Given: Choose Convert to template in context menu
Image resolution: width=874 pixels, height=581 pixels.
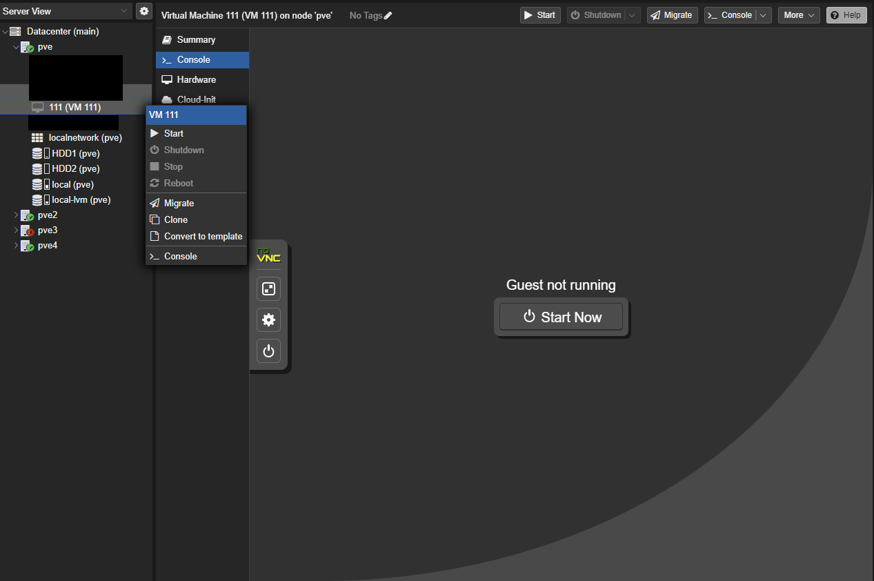Looking at the screenshot, I should pos(203,236).
